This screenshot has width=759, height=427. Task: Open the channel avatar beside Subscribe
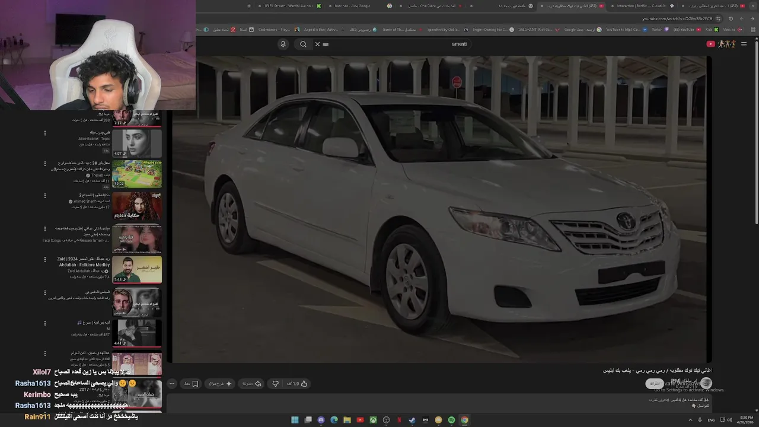[706, 383]
